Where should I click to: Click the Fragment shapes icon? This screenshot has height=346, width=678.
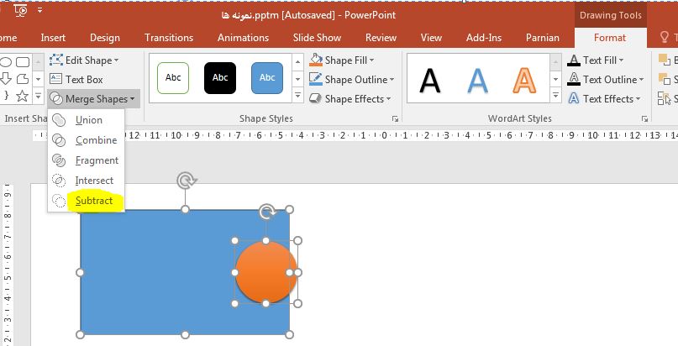(58, 160)
